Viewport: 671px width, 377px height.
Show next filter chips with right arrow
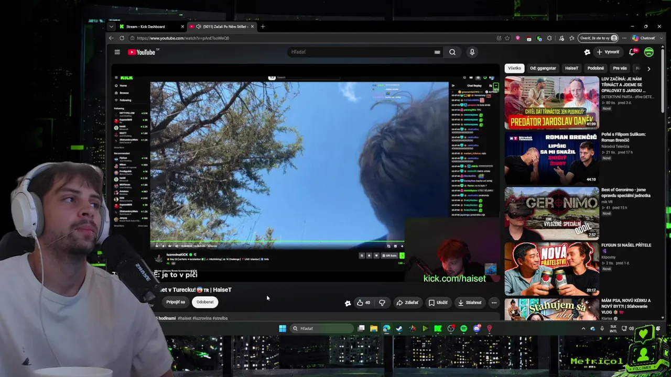648,69
